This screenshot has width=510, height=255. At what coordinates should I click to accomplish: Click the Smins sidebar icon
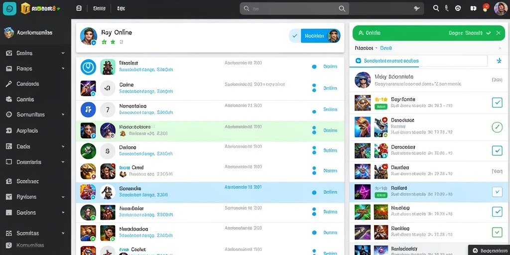click(x=9, y=53)
